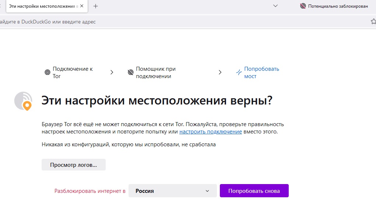Click chevron after 'Подключение к Tor'
The width and height of the screenshot is (376, 220).
[112, 72]
